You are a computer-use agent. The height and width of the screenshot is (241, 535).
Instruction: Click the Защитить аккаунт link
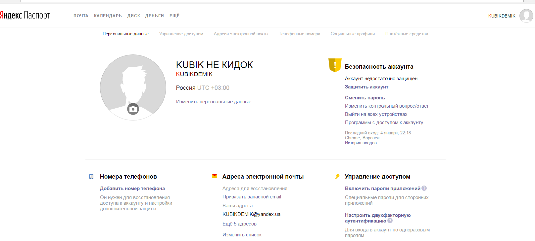[367, 87]
